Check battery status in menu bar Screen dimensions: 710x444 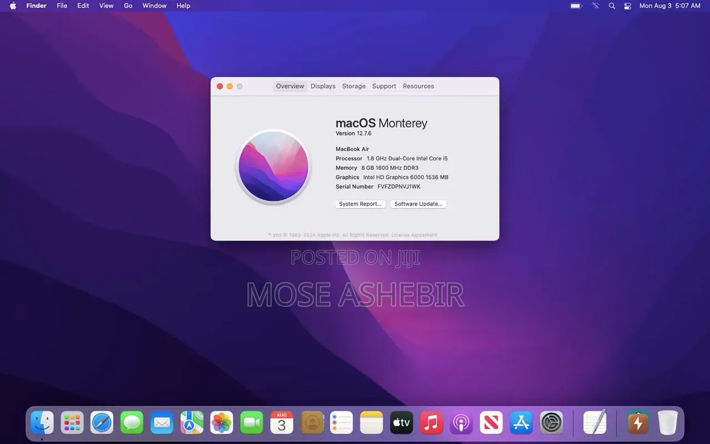tap(576, 6)
